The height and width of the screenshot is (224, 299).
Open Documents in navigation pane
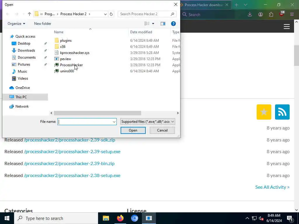[27, 57]
